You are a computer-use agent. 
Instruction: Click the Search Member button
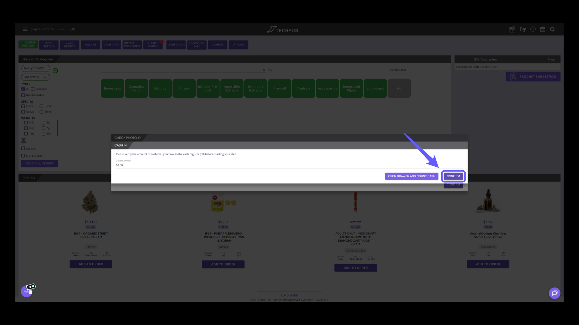28,44
